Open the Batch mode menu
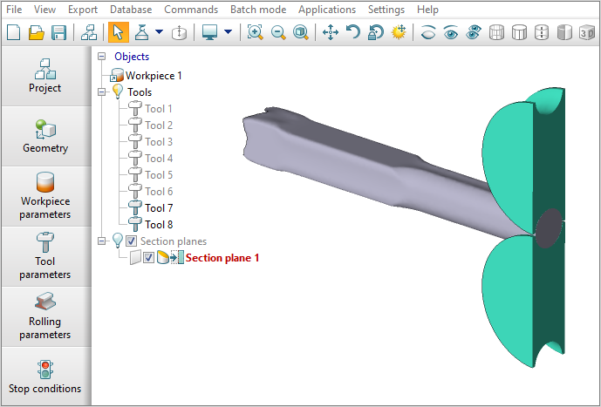The height and width of the screenshot is (407, 601). click(x=257, y=10)
